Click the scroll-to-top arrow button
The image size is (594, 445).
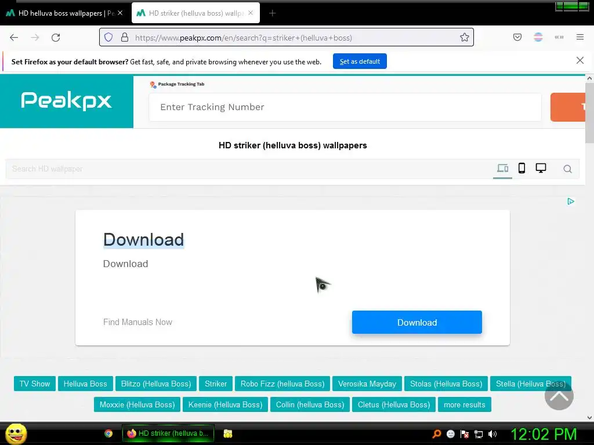point(559,396)
